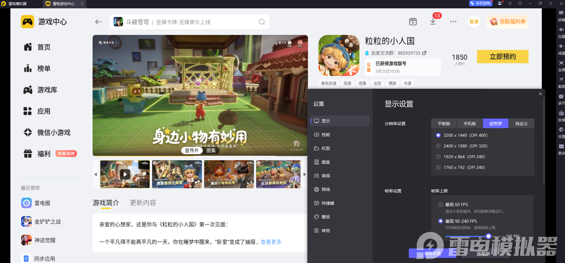The image size is (565, 263).
Task: Click the 立即预约 button
Action: pos(503,57)
